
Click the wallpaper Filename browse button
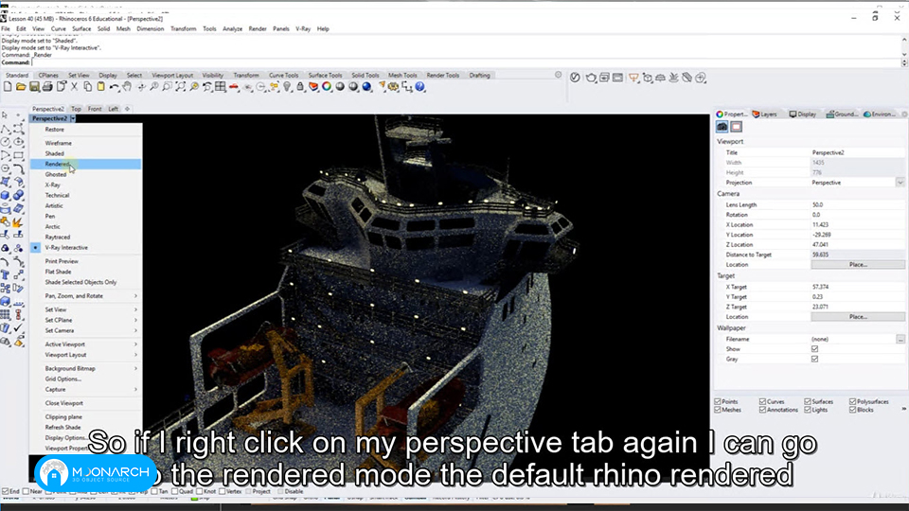pos(900,339)
